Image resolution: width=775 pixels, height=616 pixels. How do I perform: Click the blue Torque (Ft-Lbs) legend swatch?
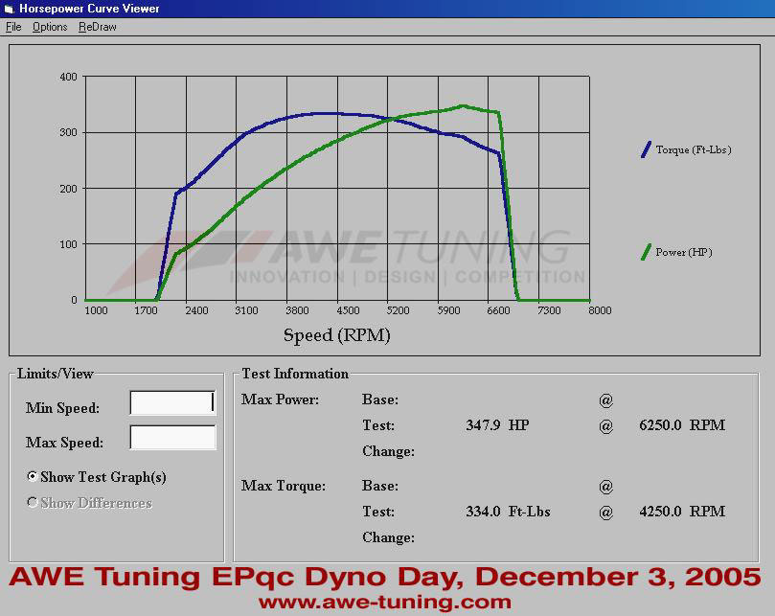pyautogui.click(x=646, y=149)
